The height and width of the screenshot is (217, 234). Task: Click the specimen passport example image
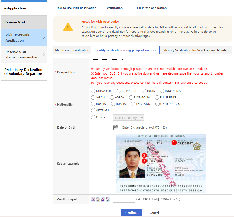point(160,164)
